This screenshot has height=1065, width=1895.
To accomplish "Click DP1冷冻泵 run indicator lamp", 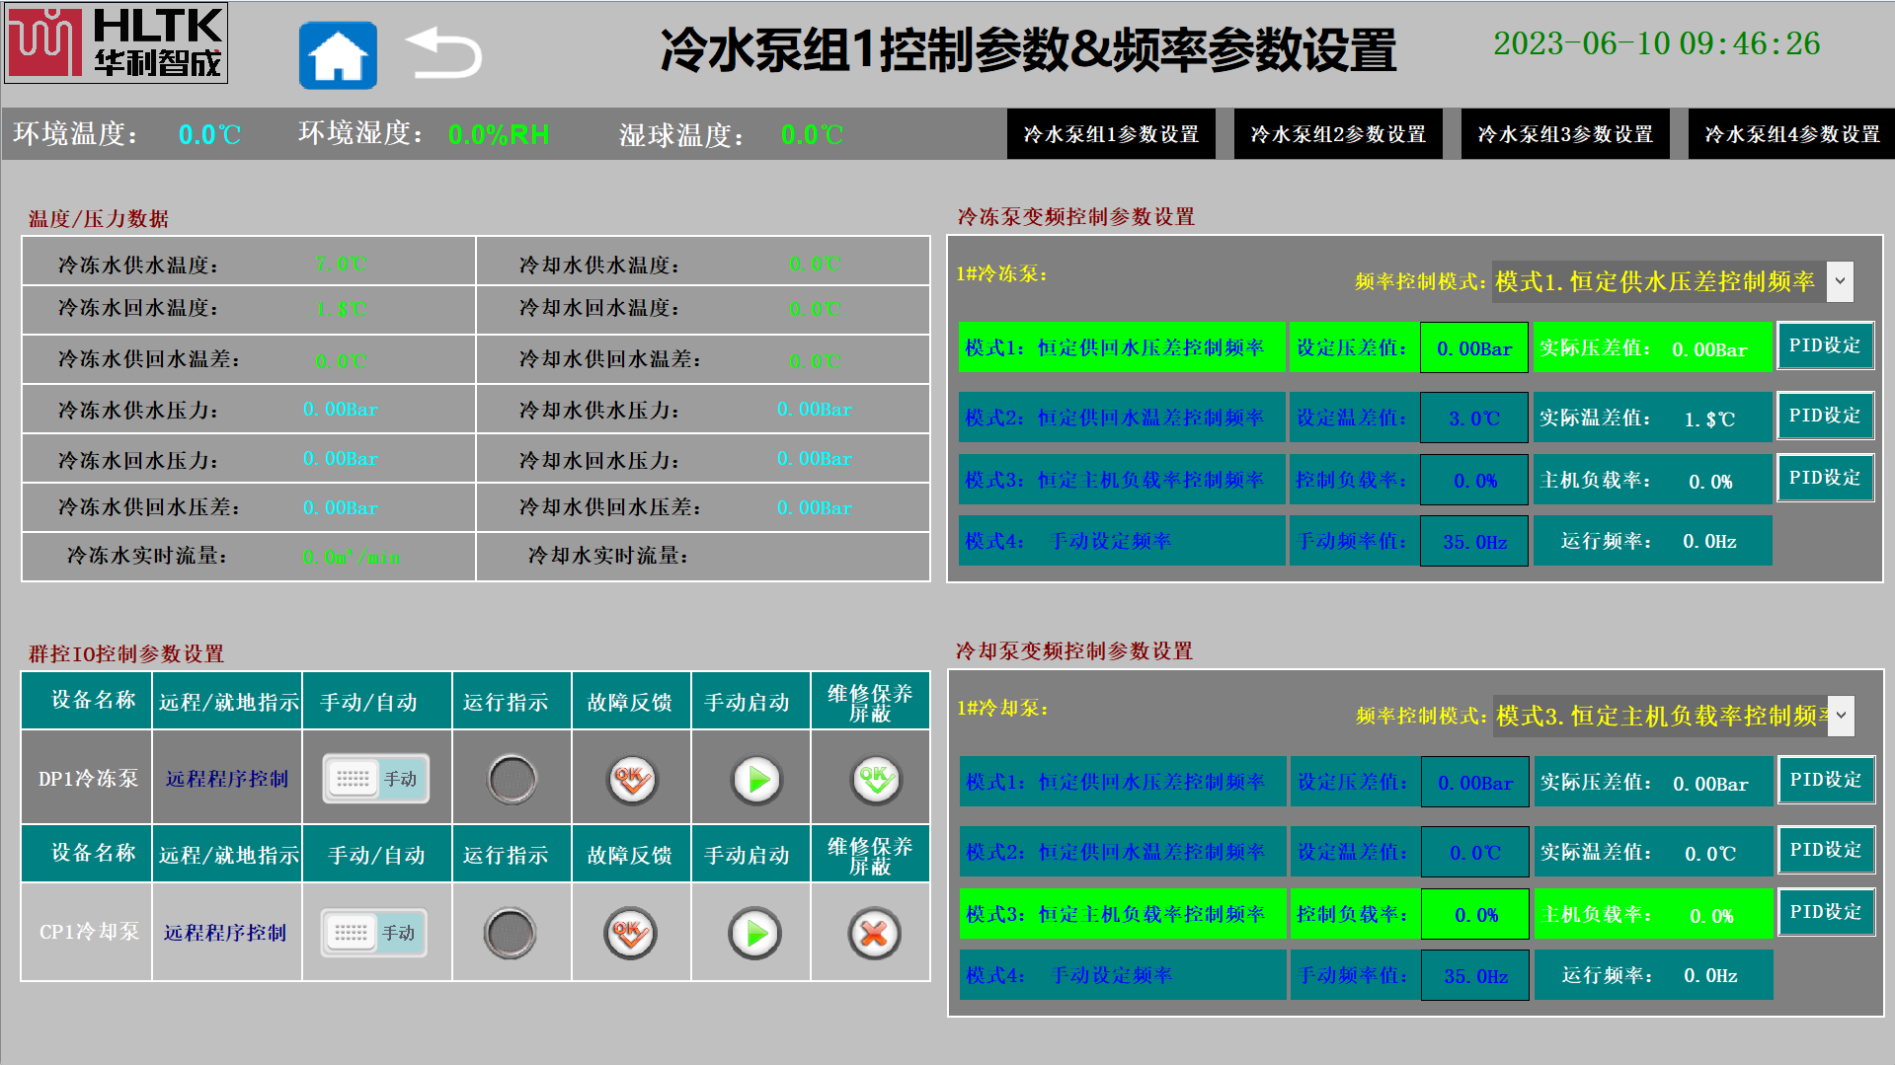I will (x=512, y=780).
